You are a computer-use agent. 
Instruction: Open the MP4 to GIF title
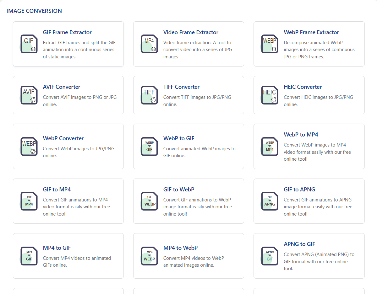tap(57, 248)
